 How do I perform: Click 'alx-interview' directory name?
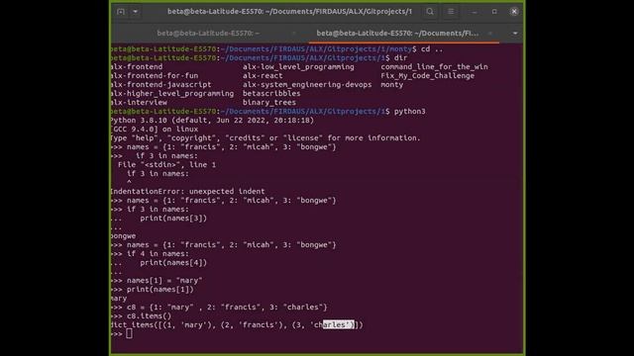[139, 103]
